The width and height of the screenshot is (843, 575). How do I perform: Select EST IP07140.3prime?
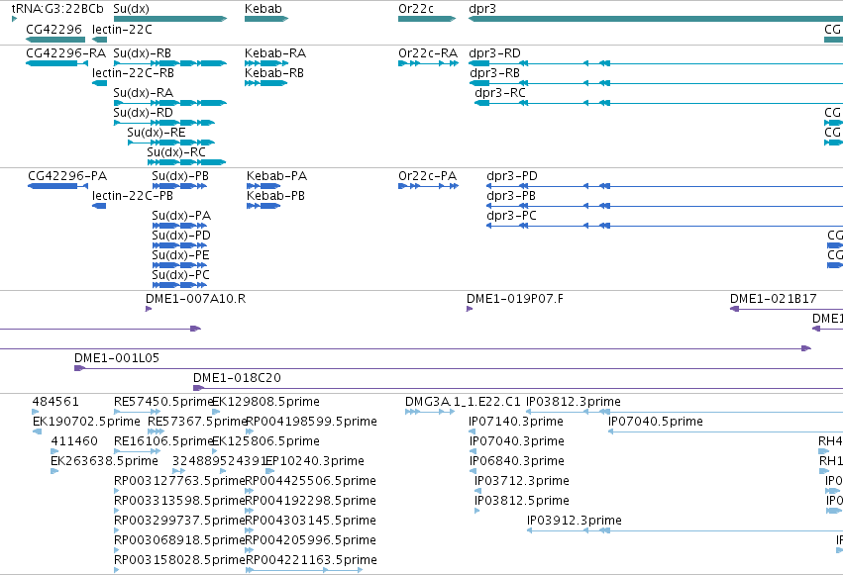click(473, 431)
